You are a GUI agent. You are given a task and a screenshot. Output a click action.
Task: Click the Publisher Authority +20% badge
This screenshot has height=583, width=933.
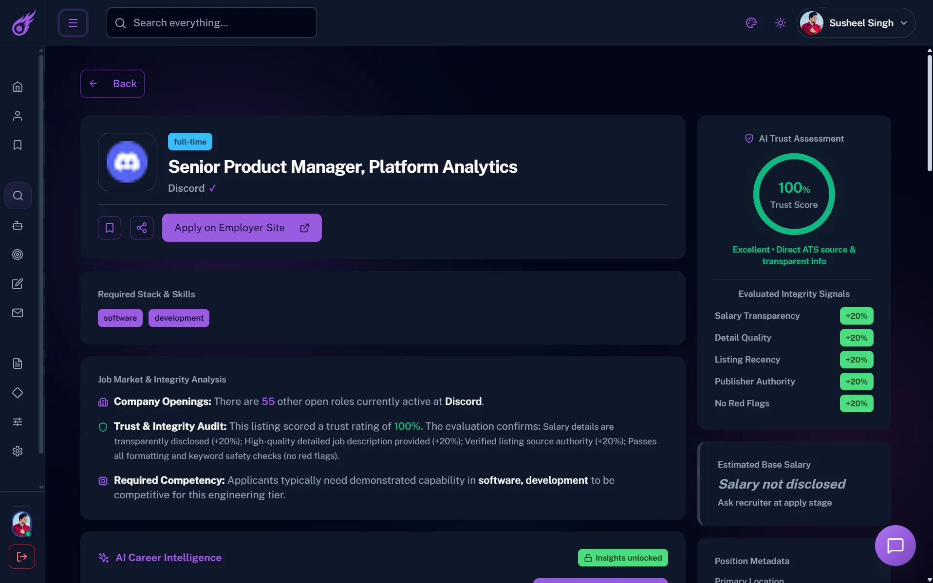[857, 382]
